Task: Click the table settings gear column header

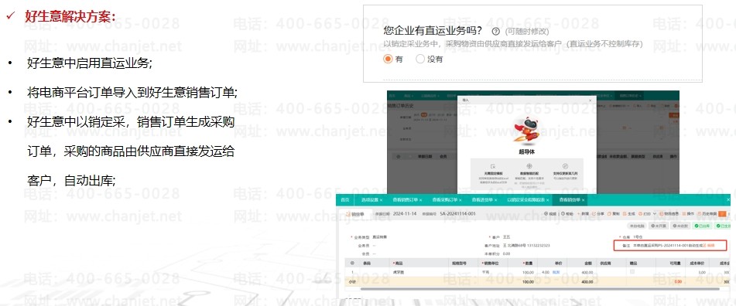Action: click(x=352, y=263)
